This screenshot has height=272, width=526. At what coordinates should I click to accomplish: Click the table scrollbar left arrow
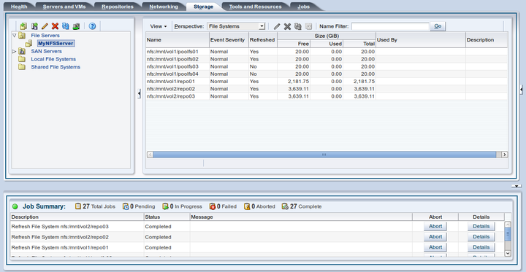point(150,155)
